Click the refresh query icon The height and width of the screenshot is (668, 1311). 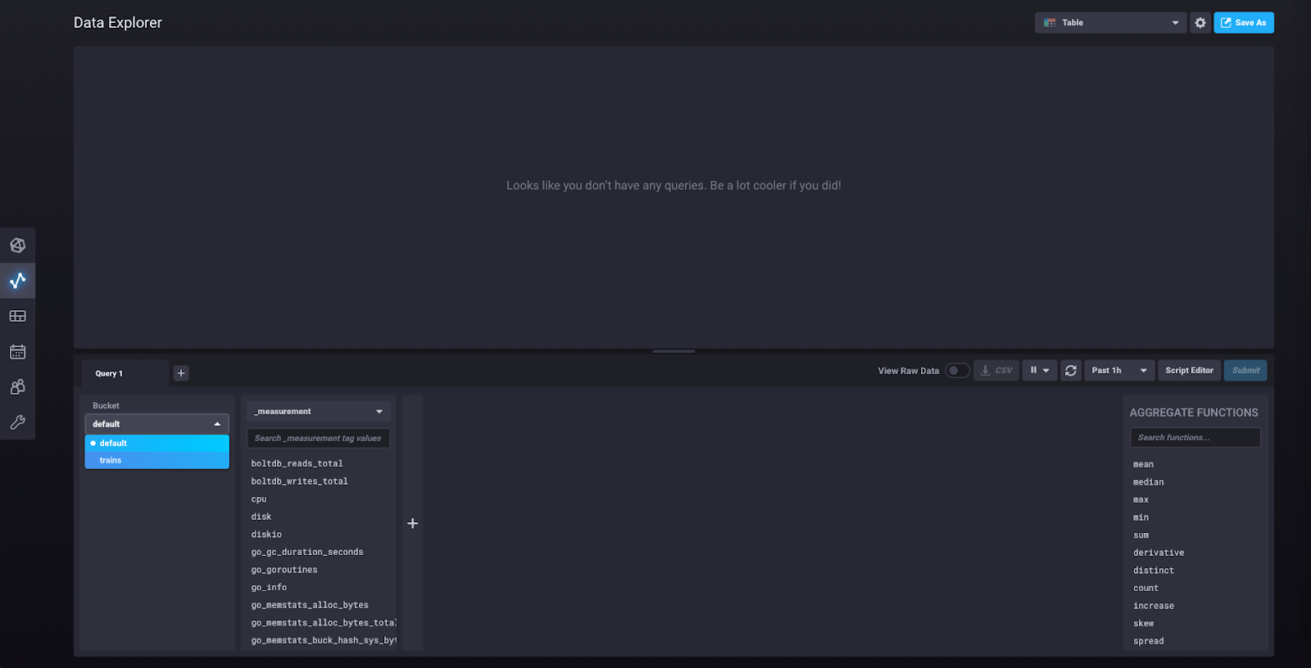tap(1071, 371)
